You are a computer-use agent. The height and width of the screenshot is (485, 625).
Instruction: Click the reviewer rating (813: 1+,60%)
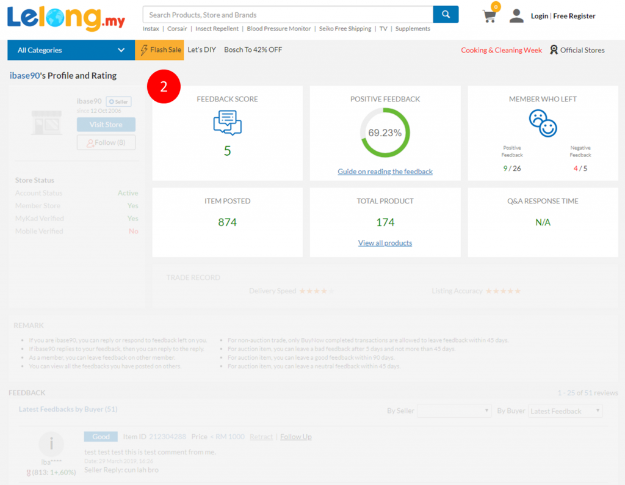point(51,473)
